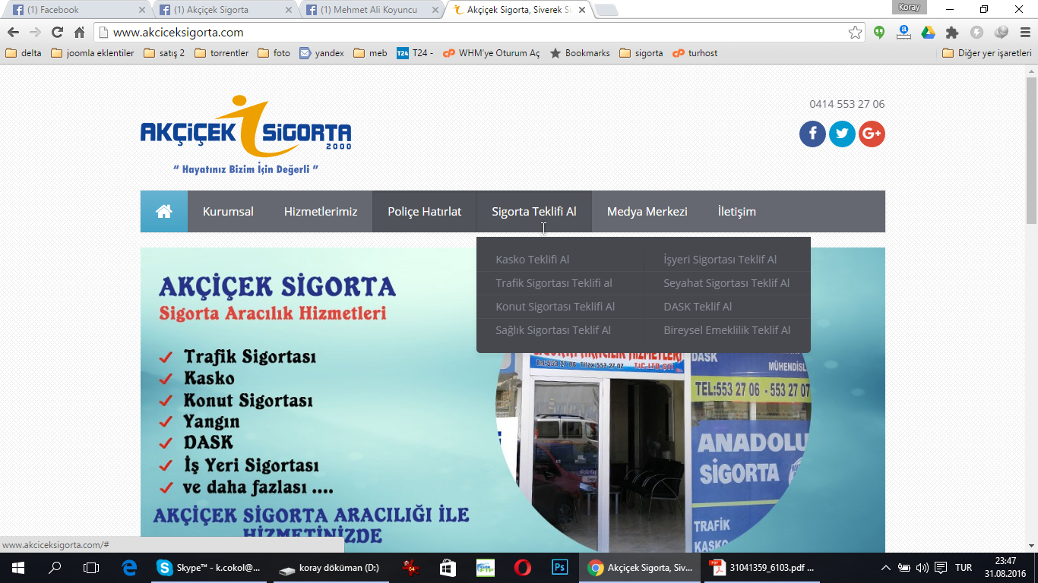Open the Hangouts extension icon
The height and width of the screenshot is (583, 1038).
click(879, 32)
